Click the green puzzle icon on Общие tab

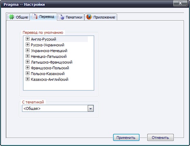tap(12, 17)
